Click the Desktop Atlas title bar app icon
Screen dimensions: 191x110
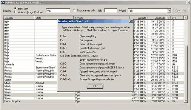pos(3,3)
